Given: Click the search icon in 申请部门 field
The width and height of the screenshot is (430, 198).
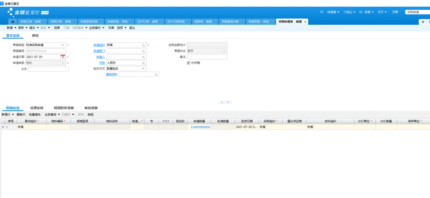Looking at the screenshot, I should point(144,51).
